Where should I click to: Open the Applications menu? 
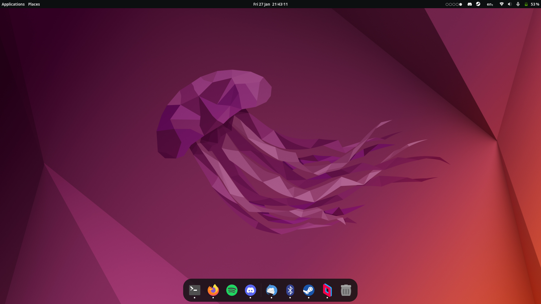click(x=13, y=4)
